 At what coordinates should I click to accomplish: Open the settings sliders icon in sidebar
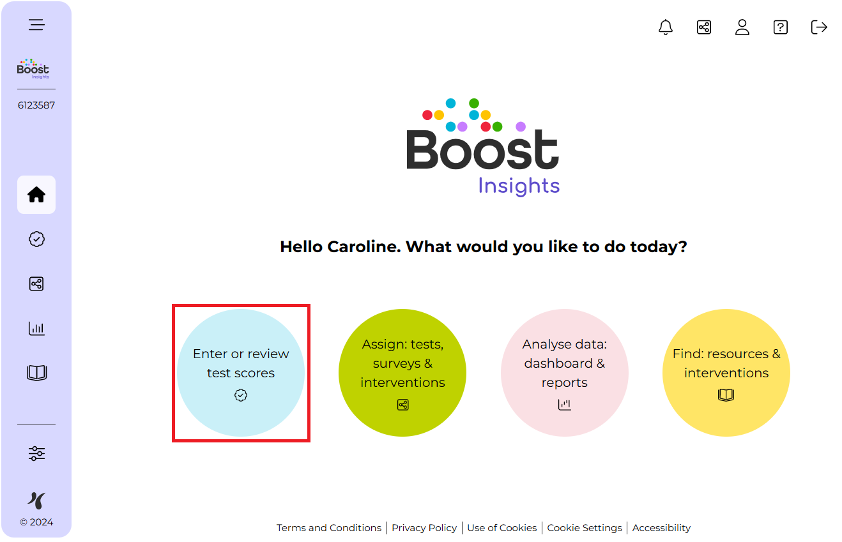36,454
